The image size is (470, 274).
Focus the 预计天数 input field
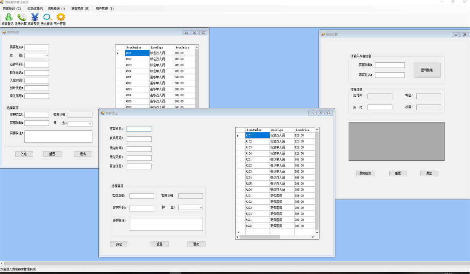37,88
